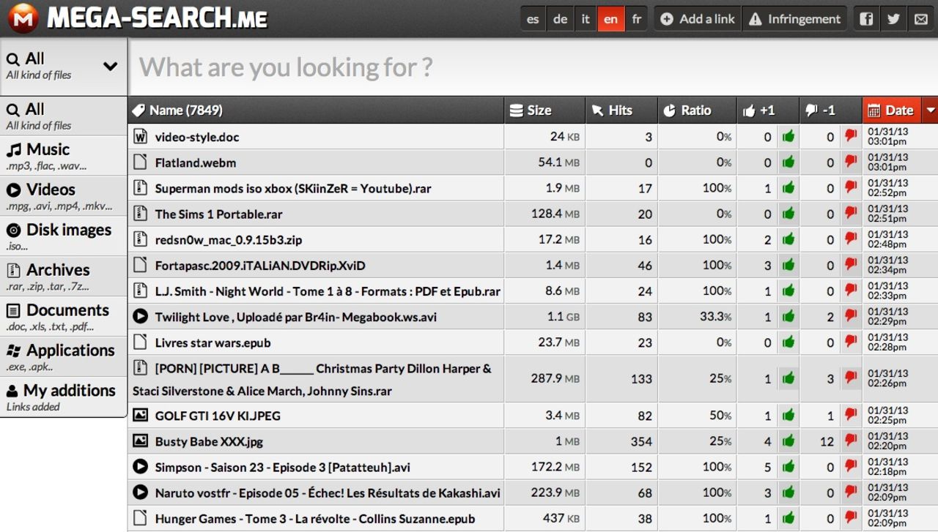Downvote Busty Babe XXX.jpg with thumbs down

coord(851,441)
